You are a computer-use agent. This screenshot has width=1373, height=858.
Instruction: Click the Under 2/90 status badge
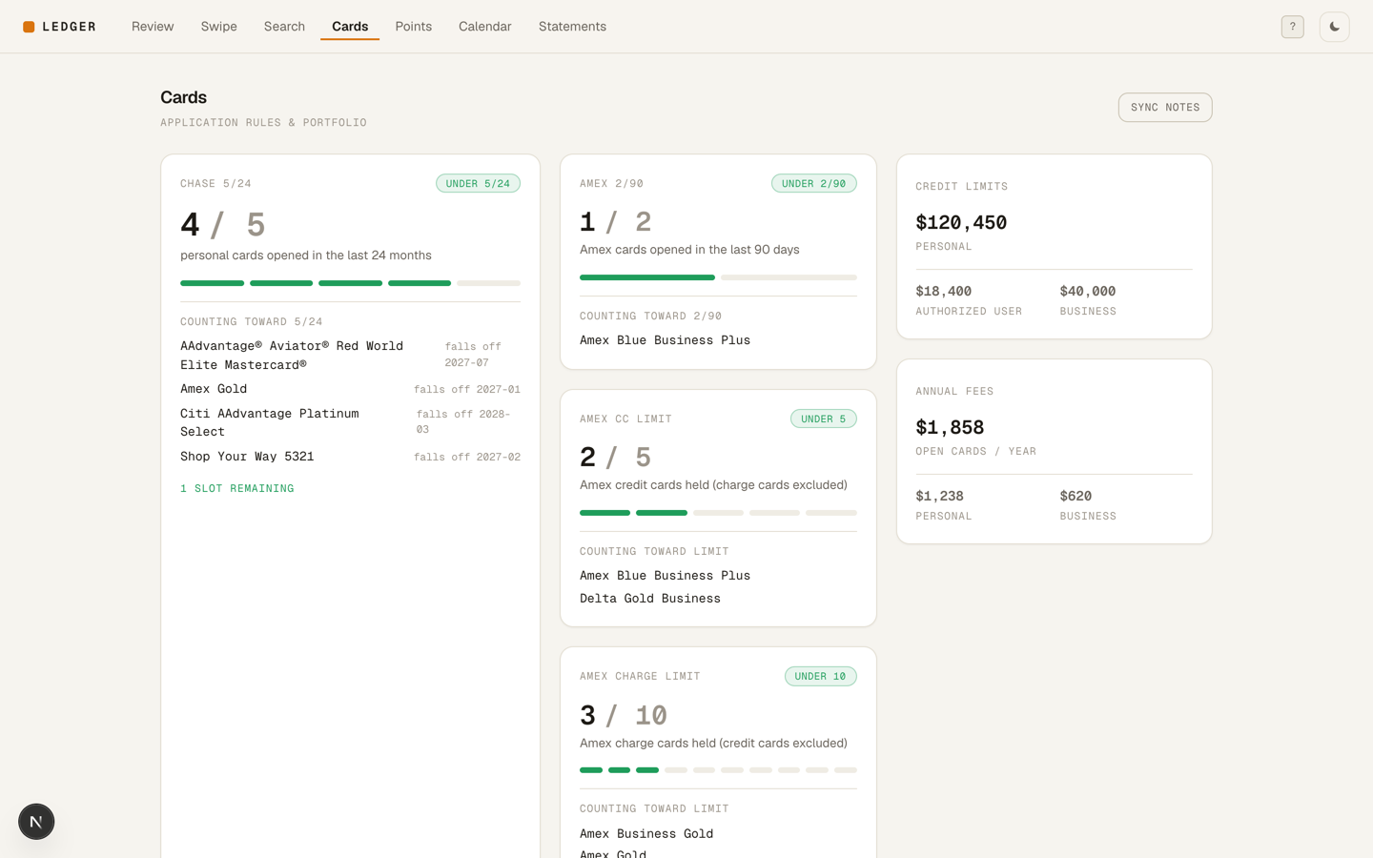coord(813,183)
